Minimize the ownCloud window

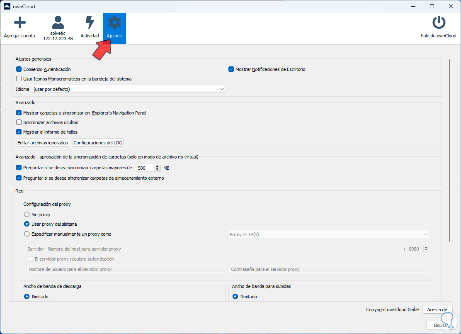point(413,6)
